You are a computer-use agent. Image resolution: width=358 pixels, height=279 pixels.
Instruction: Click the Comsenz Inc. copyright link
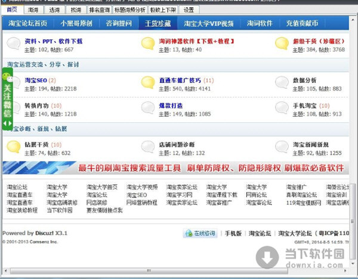44,242
